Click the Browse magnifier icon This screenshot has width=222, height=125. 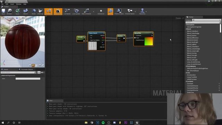tap(9, 11)
